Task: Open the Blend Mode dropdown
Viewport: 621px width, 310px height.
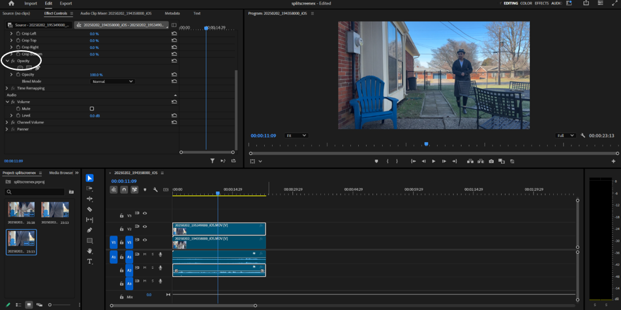Action: click(112, 82)
